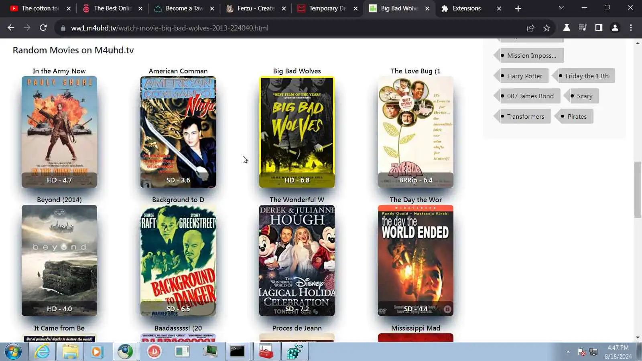Open the flask extension icon

click(x=567, y=28)
